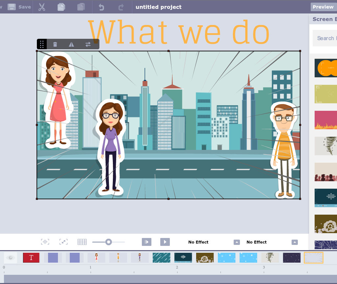Select the copy icon in the top toolbar
The width and height of the screenshot is (337, 284).
point(61,7)
